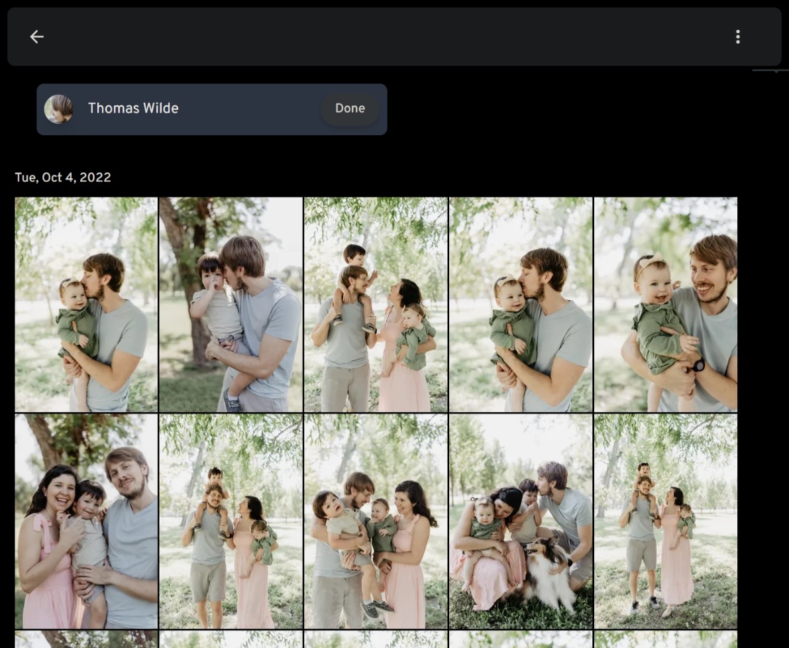This screenshot has height=648, width=789.
Task: Open first photo of man kissing baby's head
Action: (86, 305)
